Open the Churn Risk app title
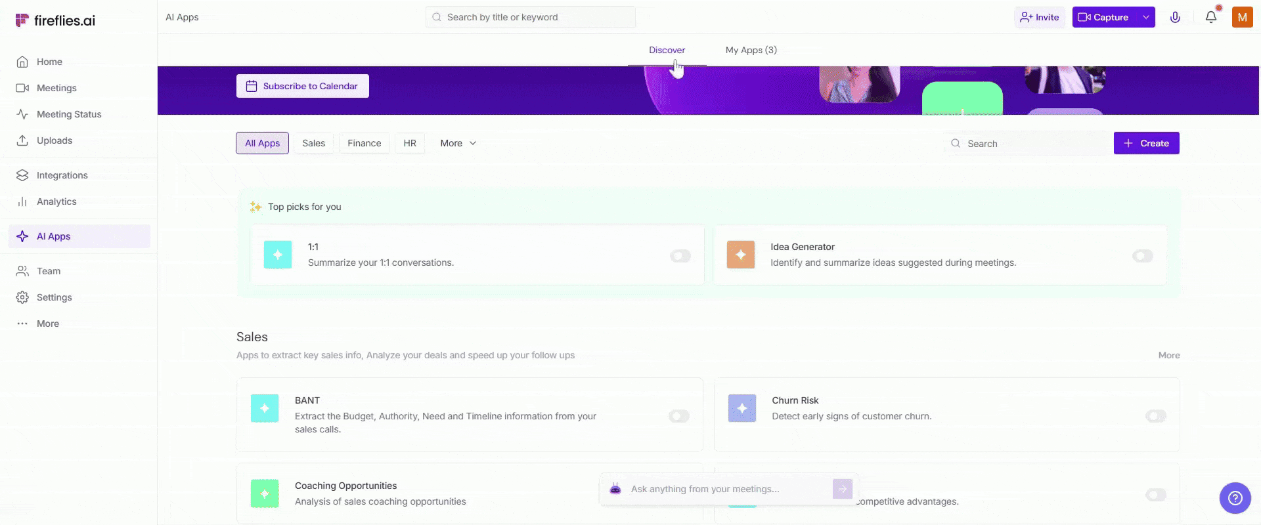This screenshot has height=525, width=1261. coord(795,400)
